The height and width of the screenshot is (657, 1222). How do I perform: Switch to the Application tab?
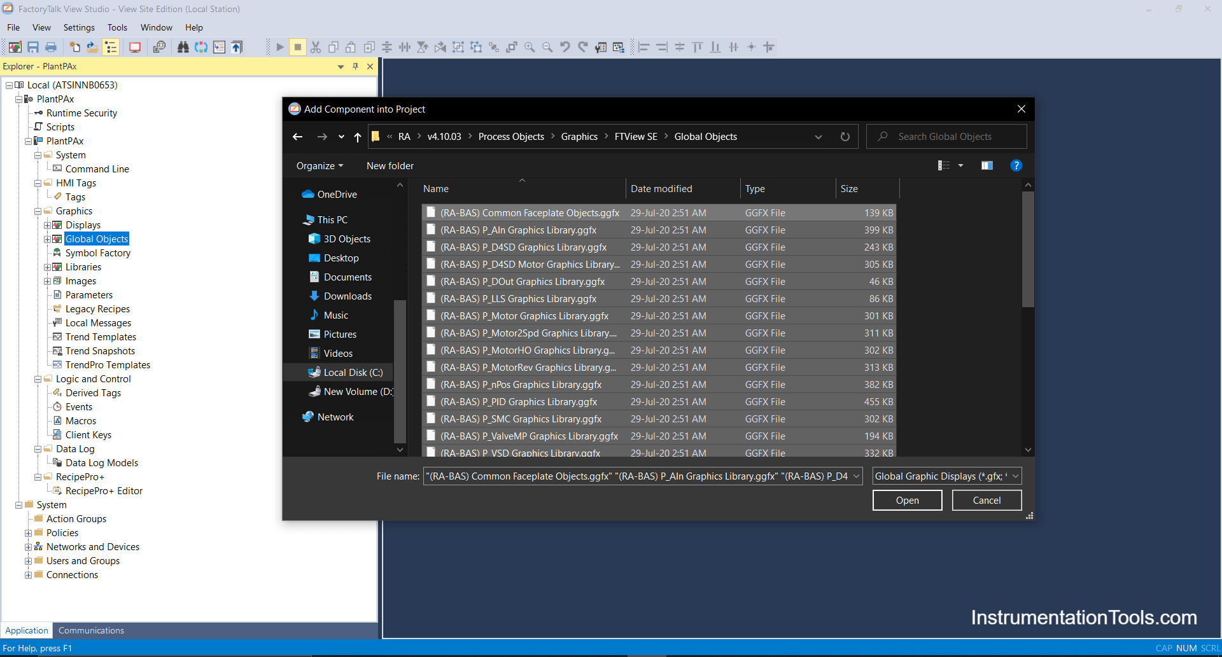(x=27, y=630)
